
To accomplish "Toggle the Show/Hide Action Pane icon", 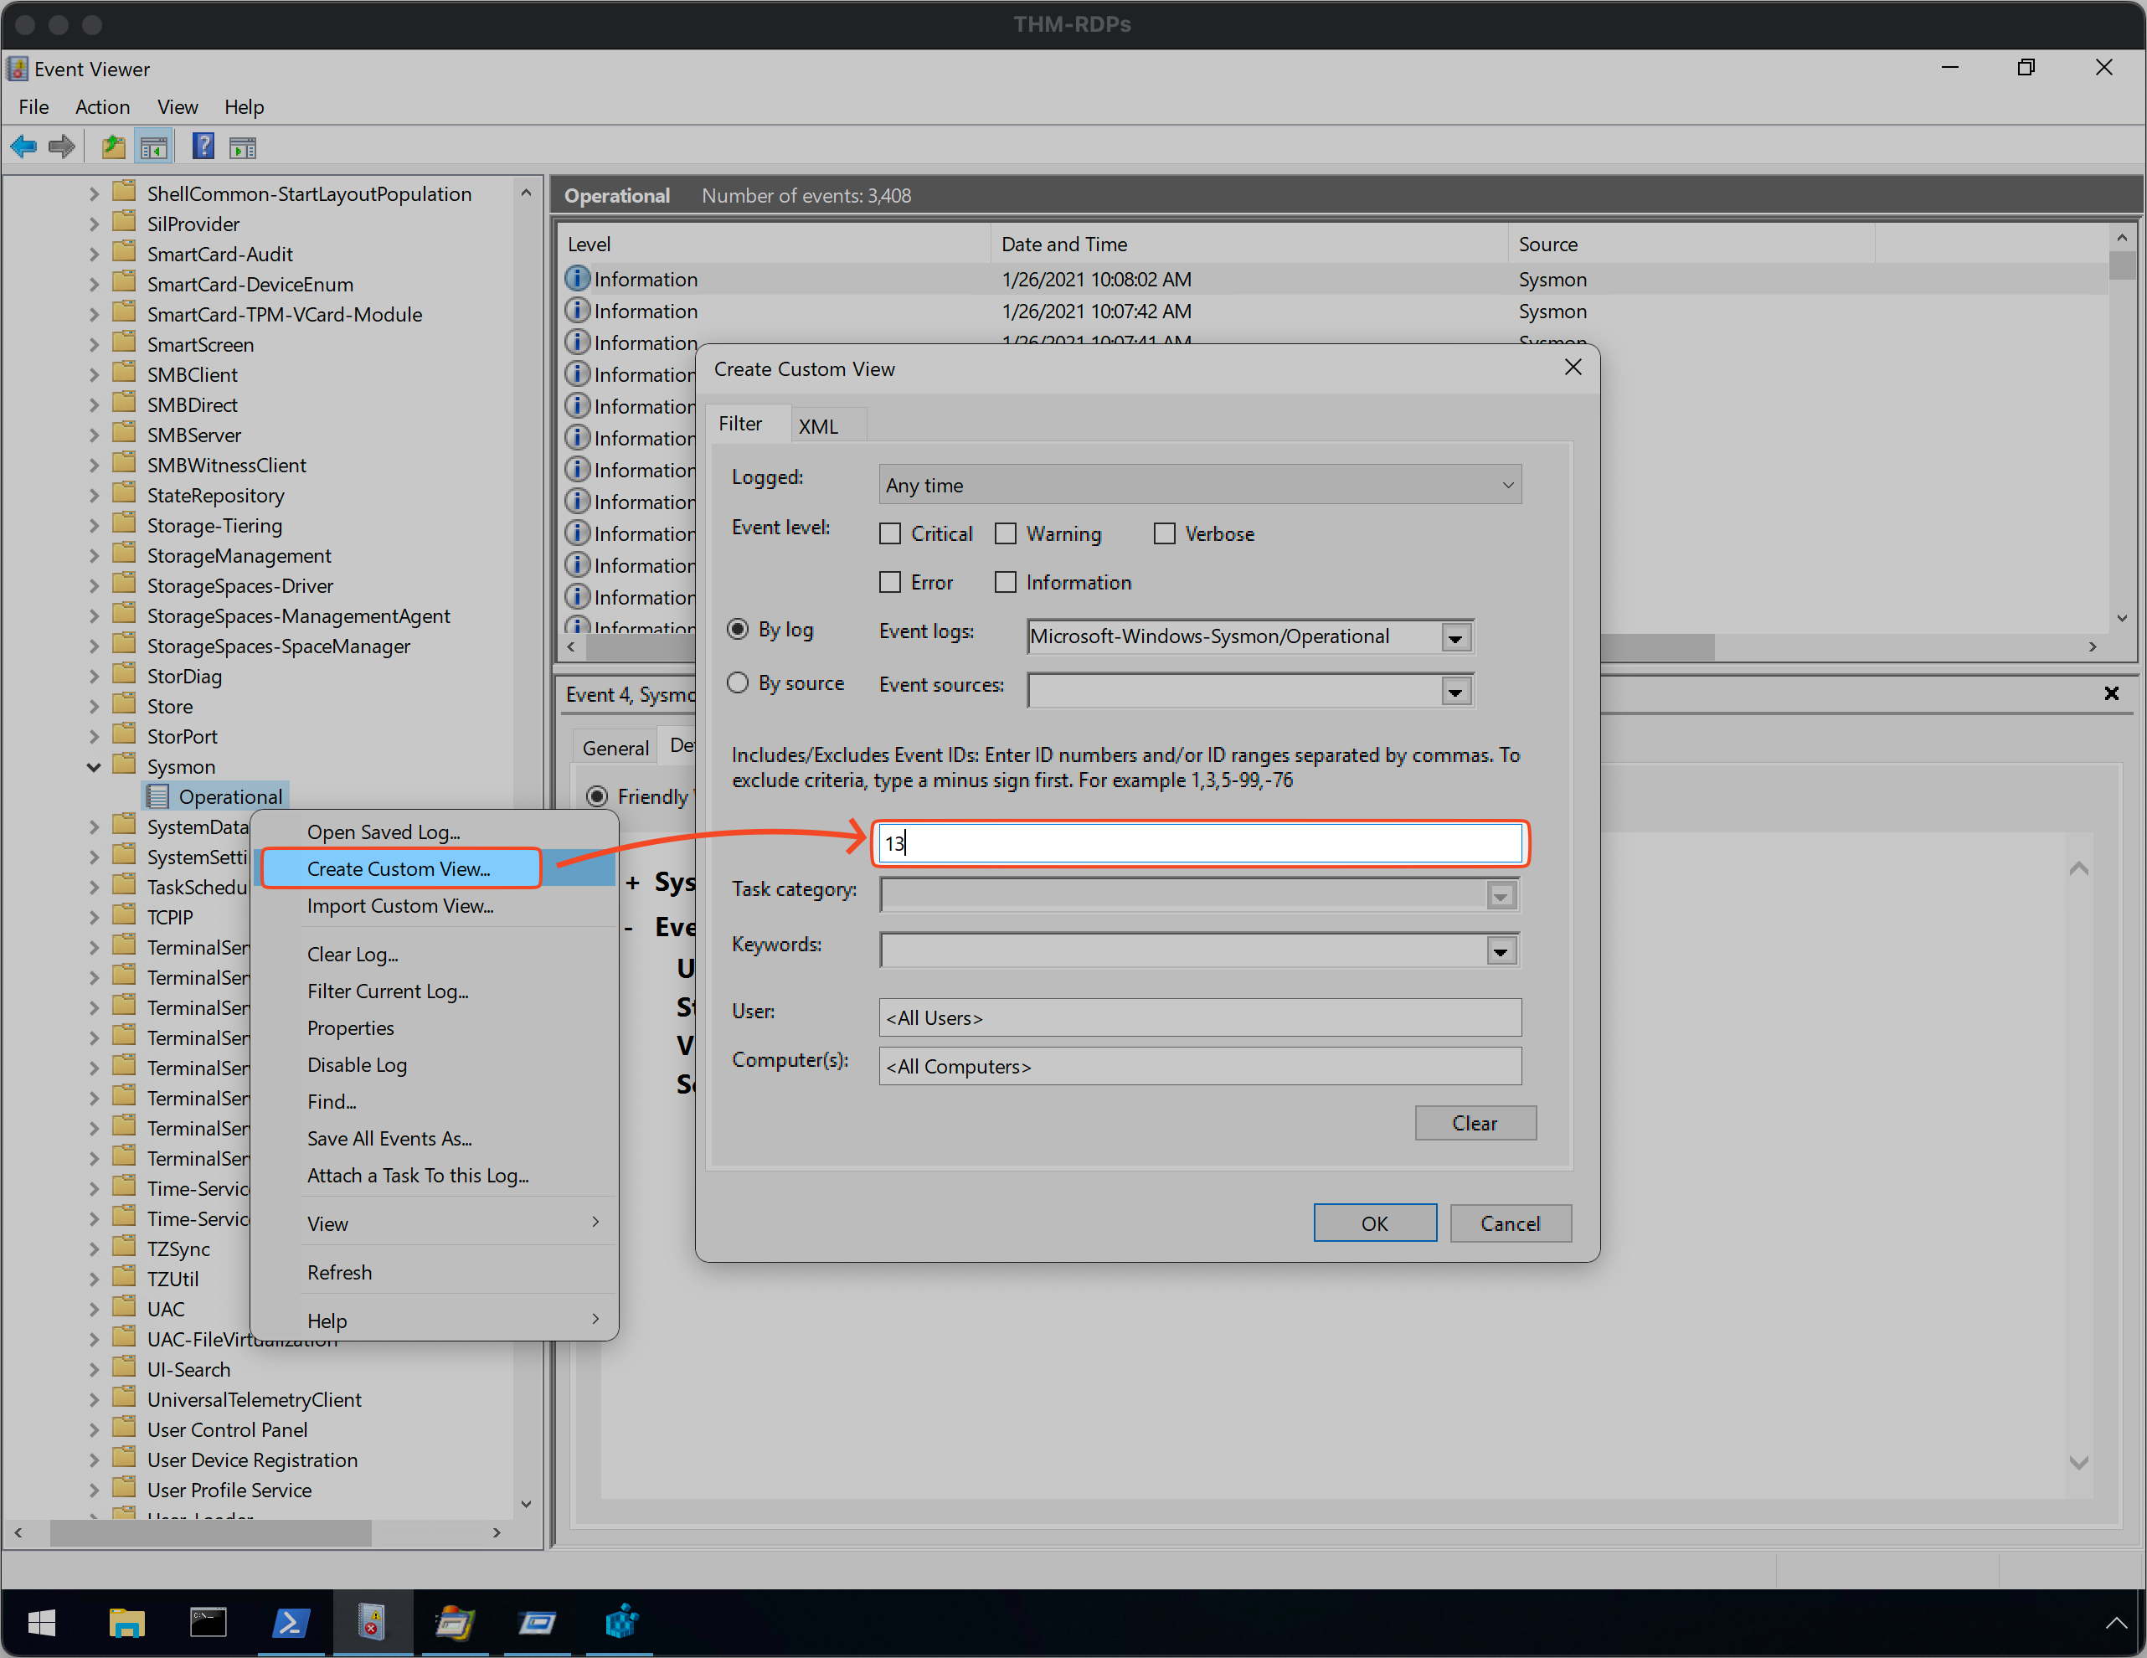I will [x=243, y=147].
